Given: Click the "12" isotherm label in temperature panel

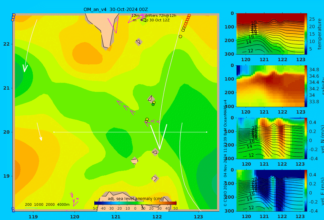Looking at the screenshot, I should click(x=250, y=51).
